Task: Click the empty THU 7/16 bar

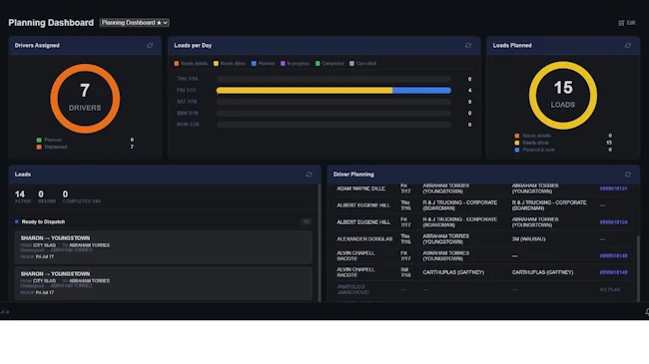Action: pos(333,79)
